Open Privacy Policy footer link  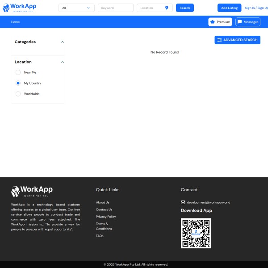[106, 217]
